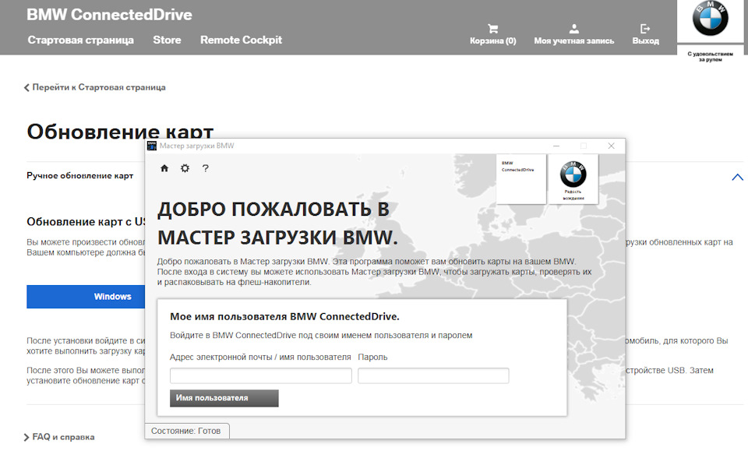Select the BMW ConnectedDrive card in the downloader
The width and height of the screenshot is (748, 458).
pos(521,178)
